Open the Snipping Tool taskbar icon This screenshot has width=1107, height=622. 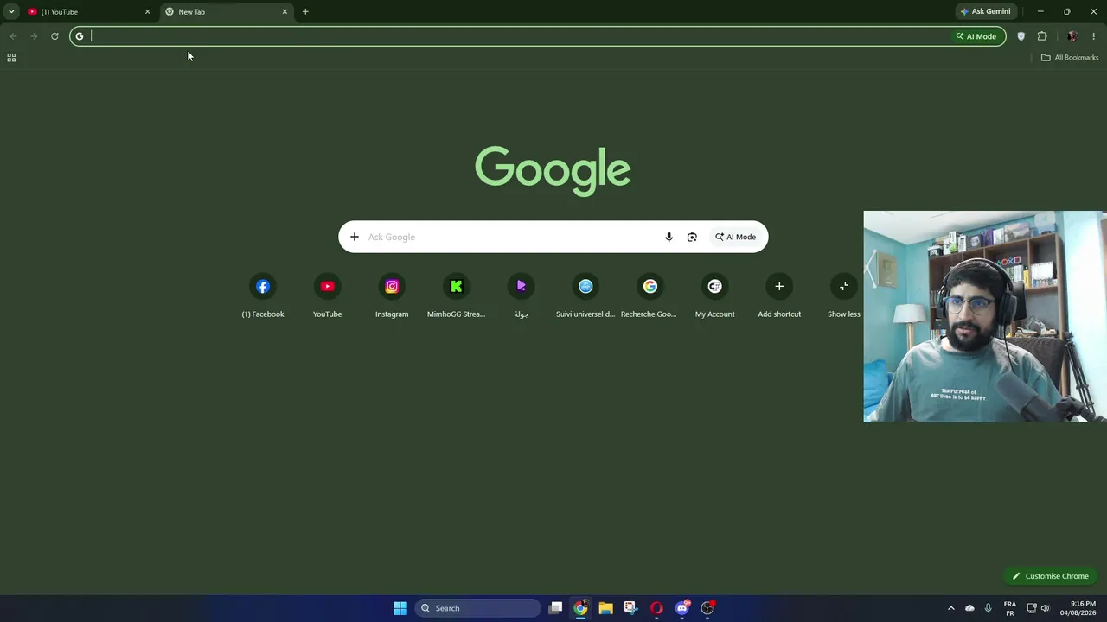click(631, 608)
